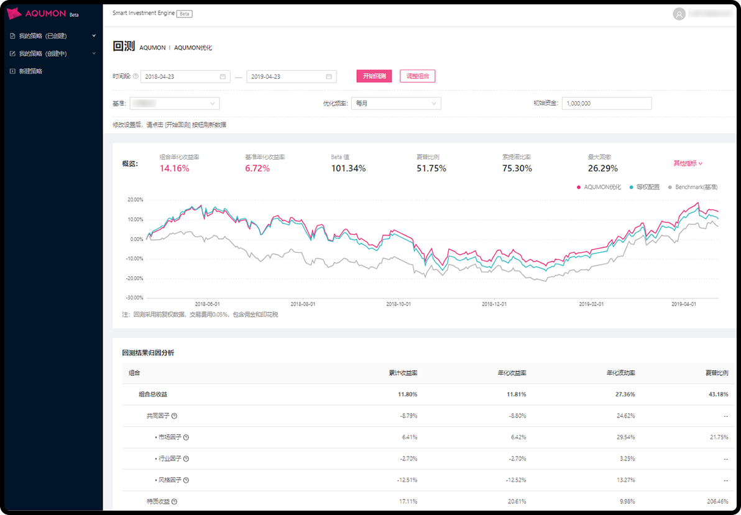741x515 pixels.
Task: Click the 累计收益率 column header
Action: pos(403,373)
